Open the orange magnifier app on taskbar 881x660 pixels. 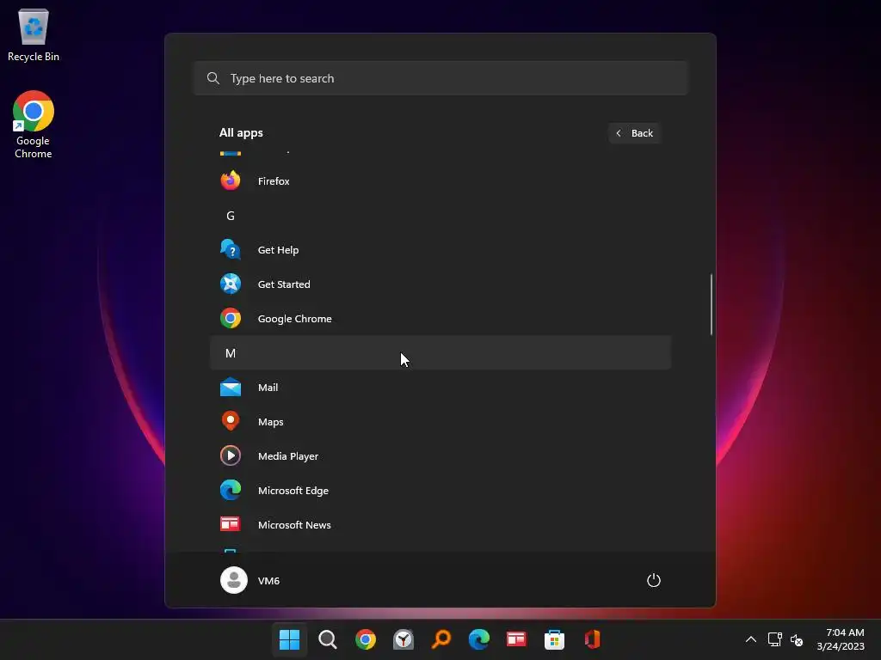(x=441, y=639)
